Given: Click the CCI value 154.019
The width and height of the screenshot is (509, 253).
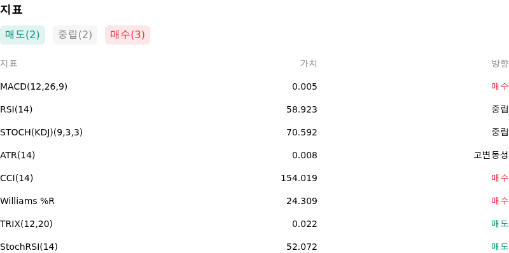Looking at the screenshot, I should [x=299, y=178].
